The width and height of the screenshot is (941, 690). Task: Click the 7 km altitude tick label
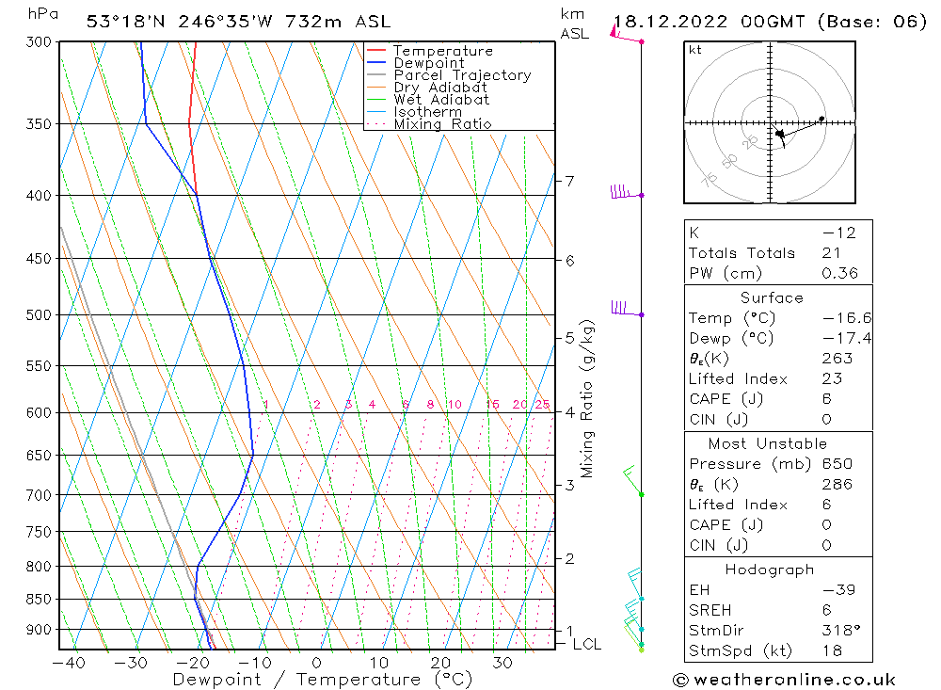click(x=569, y=180)
